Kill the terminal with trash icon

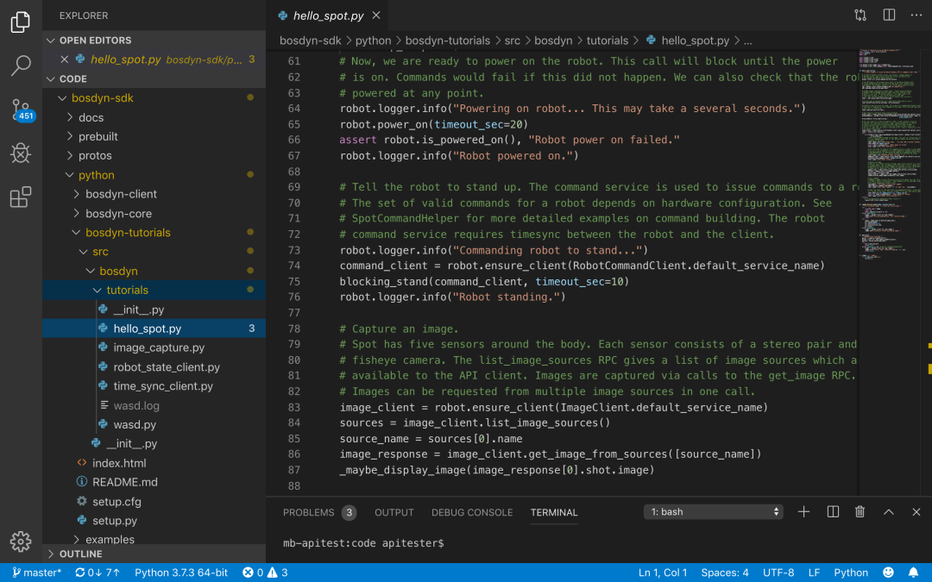(860, 512)
